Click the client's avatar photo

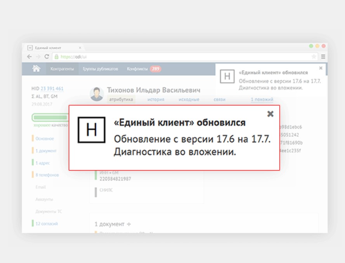(x=97, y=92)
